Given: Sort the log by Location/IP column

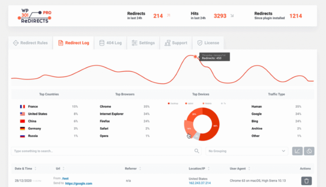Looking at the screenshot, I should 199,168.
